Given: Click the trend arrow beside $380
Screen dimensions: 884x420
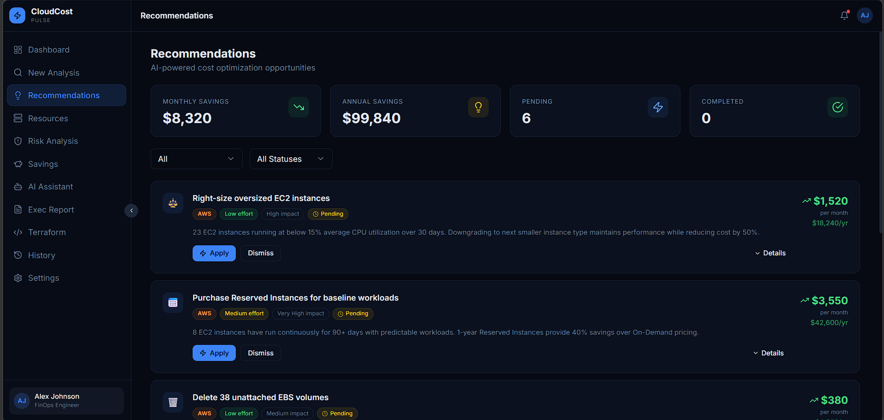Looking at the screenshot, I should [x=814, y=400].
